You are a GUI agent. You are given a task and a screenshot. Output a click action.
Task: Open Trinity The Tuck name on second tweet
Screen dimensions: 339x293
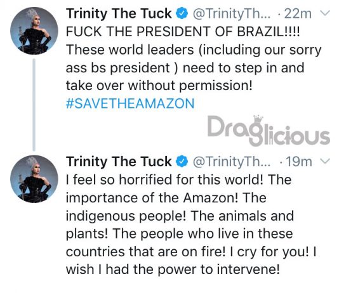tap(119, 162)
